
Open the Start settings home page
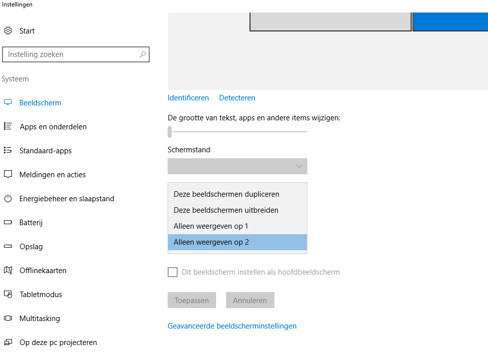click(27, 31)
